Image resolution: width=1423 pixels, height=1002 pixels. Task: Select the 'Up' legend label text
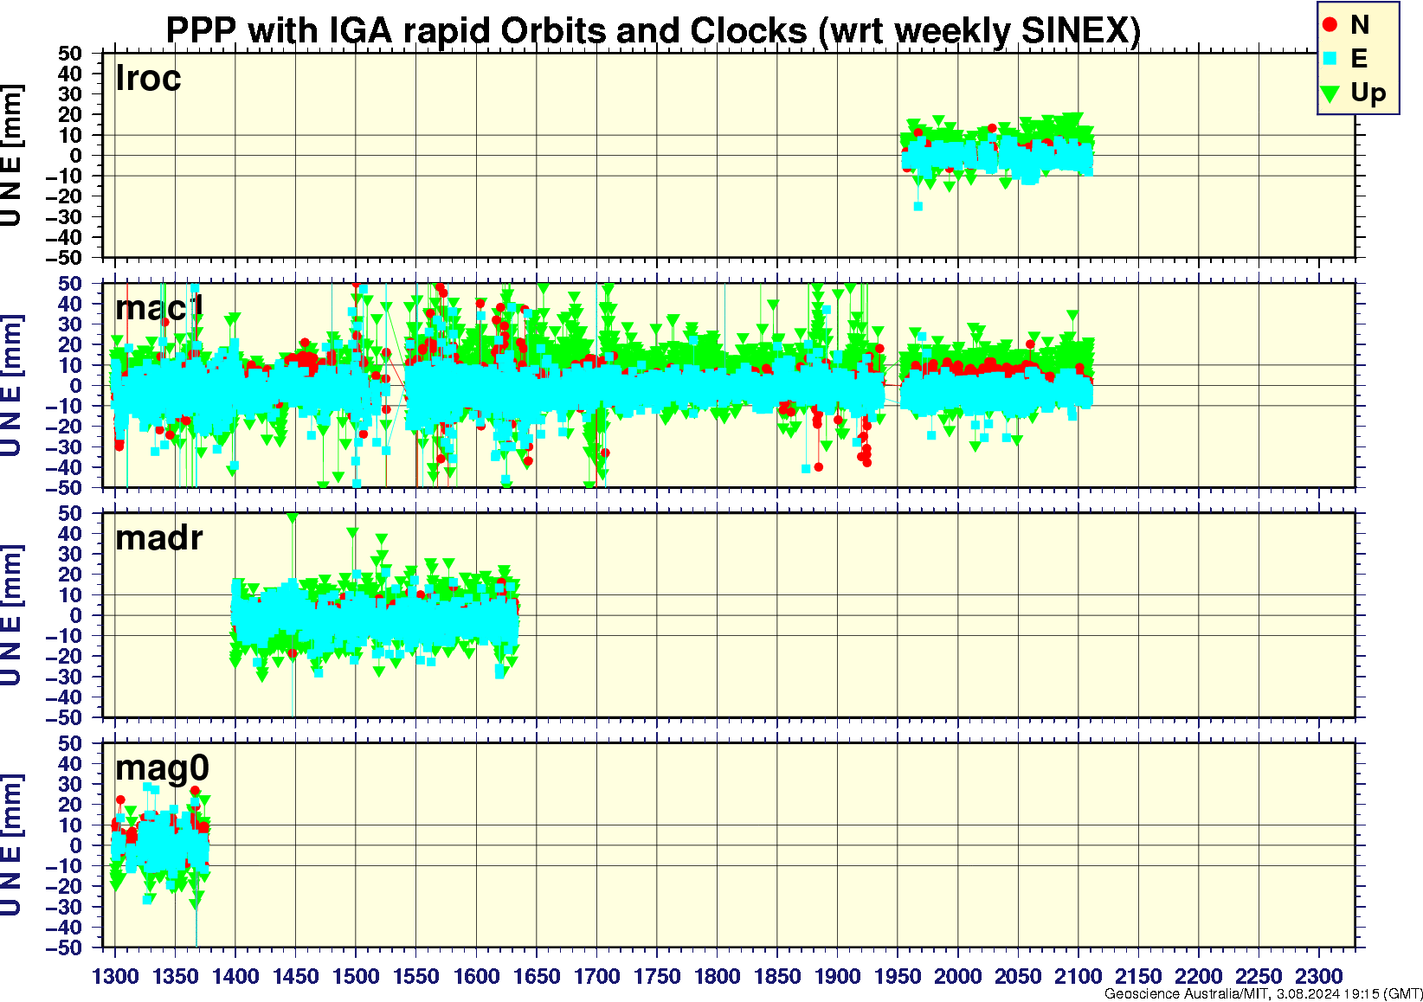tap(1368, 93)
